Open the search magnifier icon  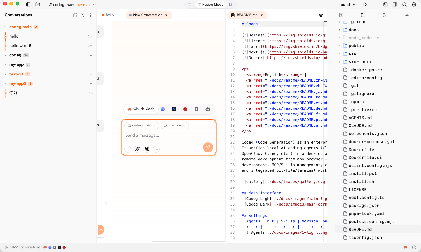(x=404, y=5)
